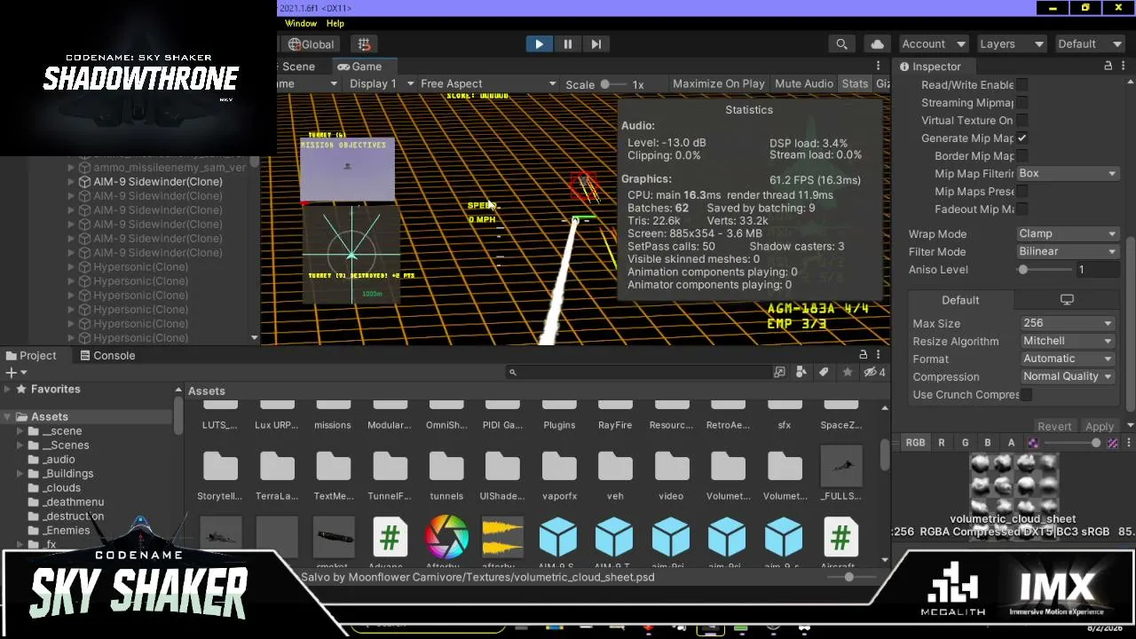Enable the Streaming Mipmaps checkbox

[x=1022, y=102]
